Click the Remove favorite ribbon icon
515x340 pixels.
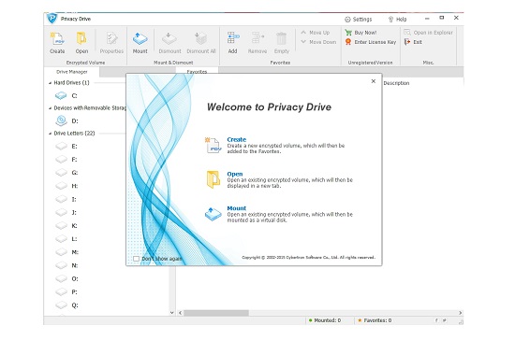pyautogui.click(x=257, y=38)
